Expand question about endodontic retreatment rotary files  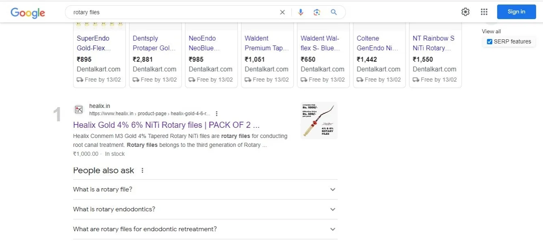tap(205, 229)
